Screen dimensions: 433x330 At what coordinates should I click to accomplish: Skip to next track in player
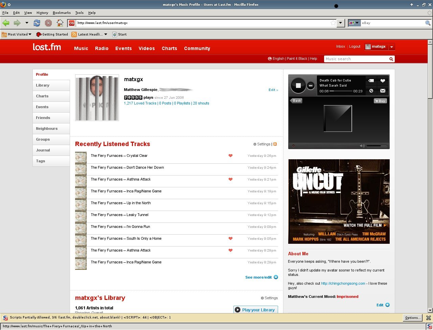point(311,86)
